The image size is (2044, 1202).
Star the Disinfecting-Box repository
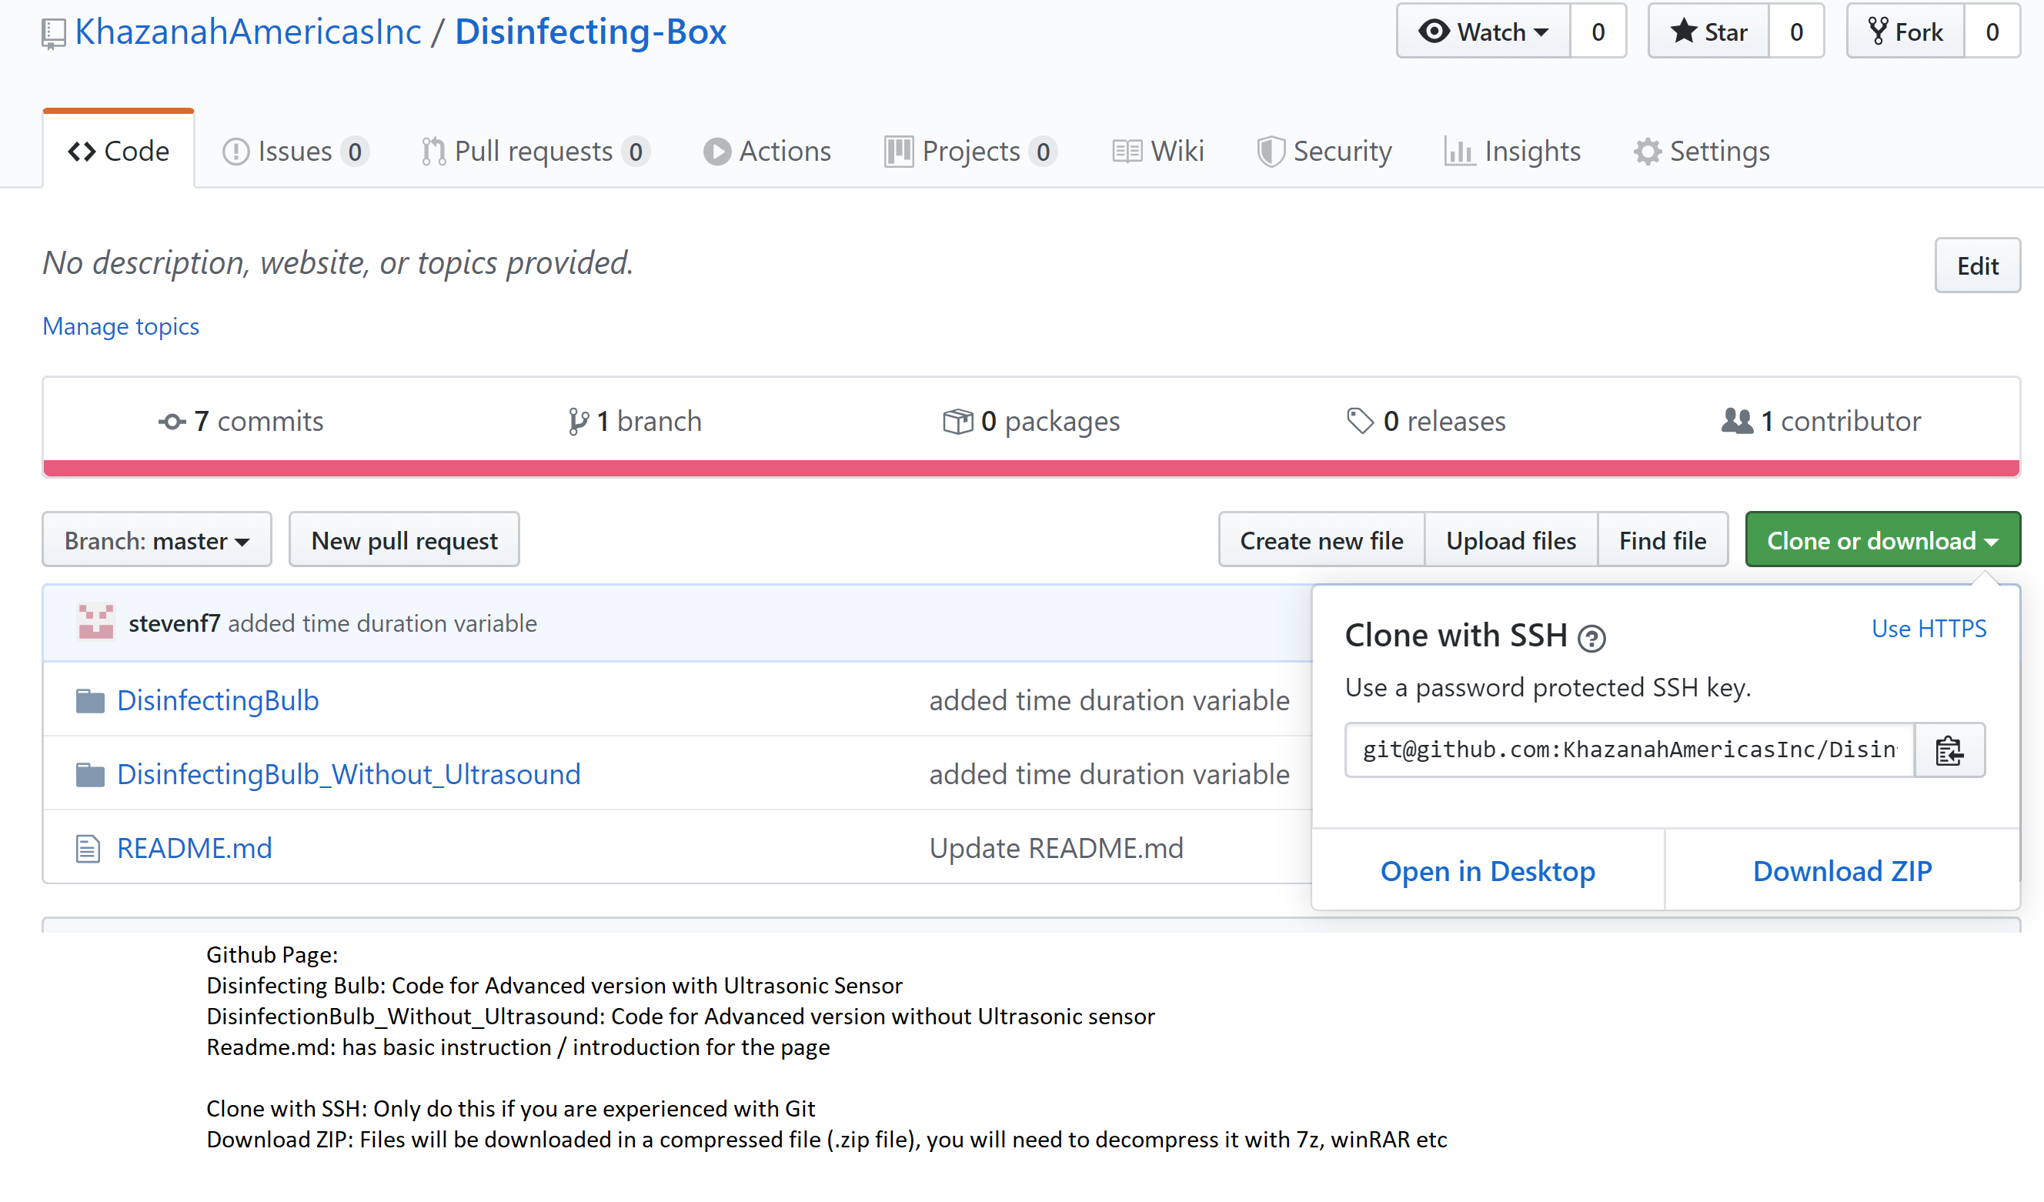tap(1708, 32)
